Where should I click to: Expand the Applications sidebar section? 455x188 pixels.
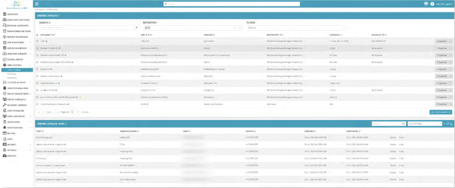(x=30, y=65)
